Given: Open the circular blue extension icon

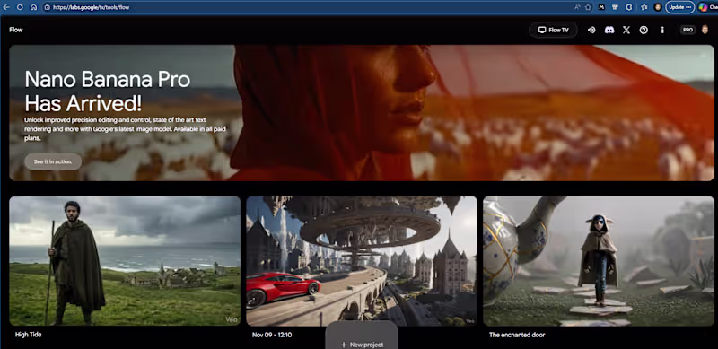Looking at the screenshot, I should (x=629, y=7).
